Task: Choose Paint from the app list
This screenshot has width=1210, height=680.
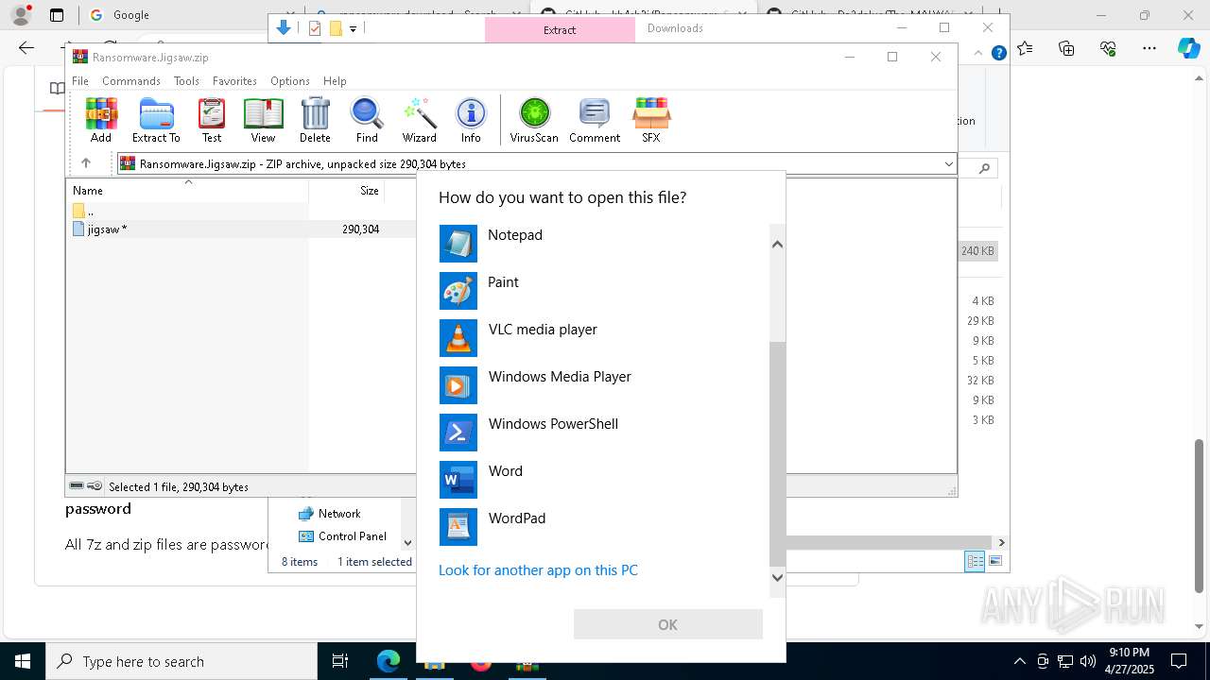Action: pyautogui.click(x=603, y=291)
